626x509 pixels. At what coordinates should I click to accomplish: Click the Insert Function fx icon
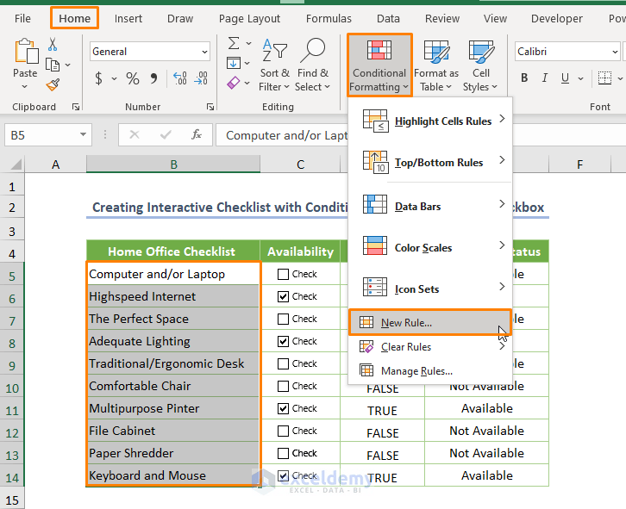[x=197, y=135]
